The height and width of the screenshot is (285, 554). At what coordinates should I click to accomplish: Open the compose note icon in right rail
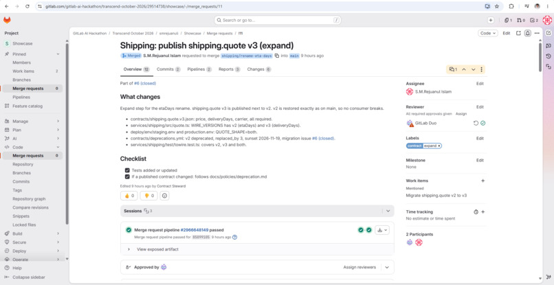point(549,33)
